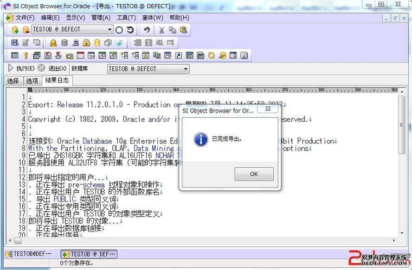This screenshot has width=412, height=270.
Task: Open the 工具(T) menu
Action: click(x=126, y=18)
